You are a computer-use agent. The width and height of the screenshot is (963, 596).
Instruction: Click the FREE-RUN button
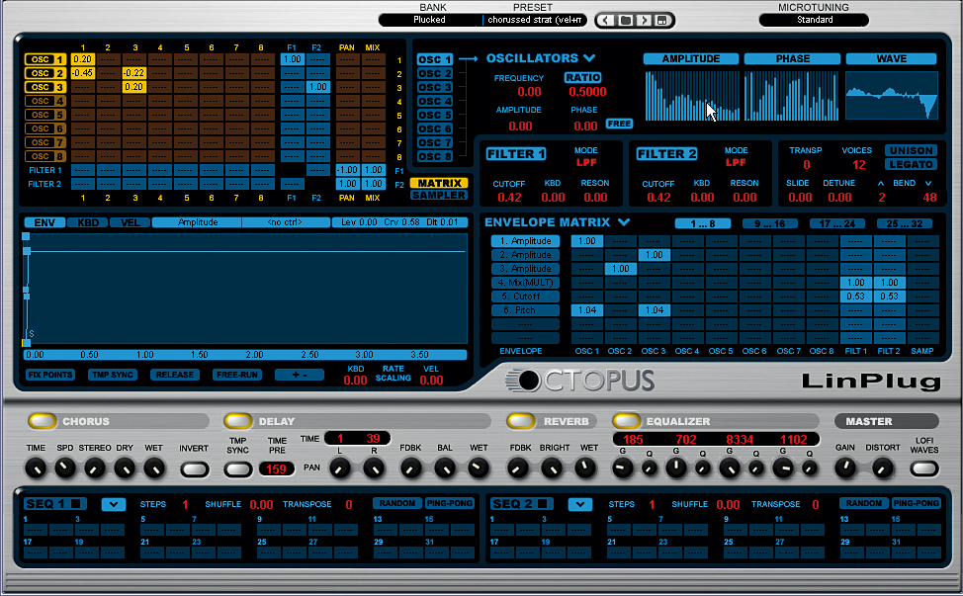tap(237, 375)
